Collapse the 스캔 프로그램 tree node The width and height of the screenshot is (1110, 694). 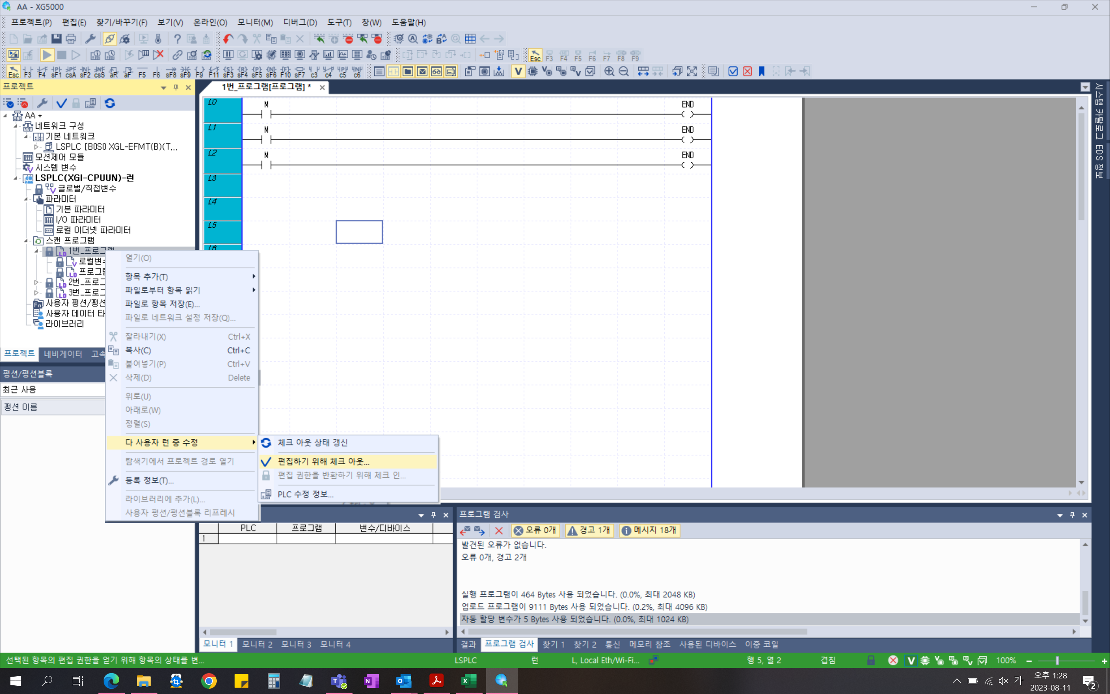(x=26, y=240)
